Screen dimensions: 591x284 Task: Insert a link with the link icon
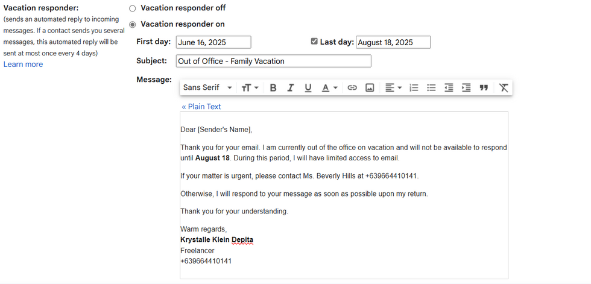point(352,88)
